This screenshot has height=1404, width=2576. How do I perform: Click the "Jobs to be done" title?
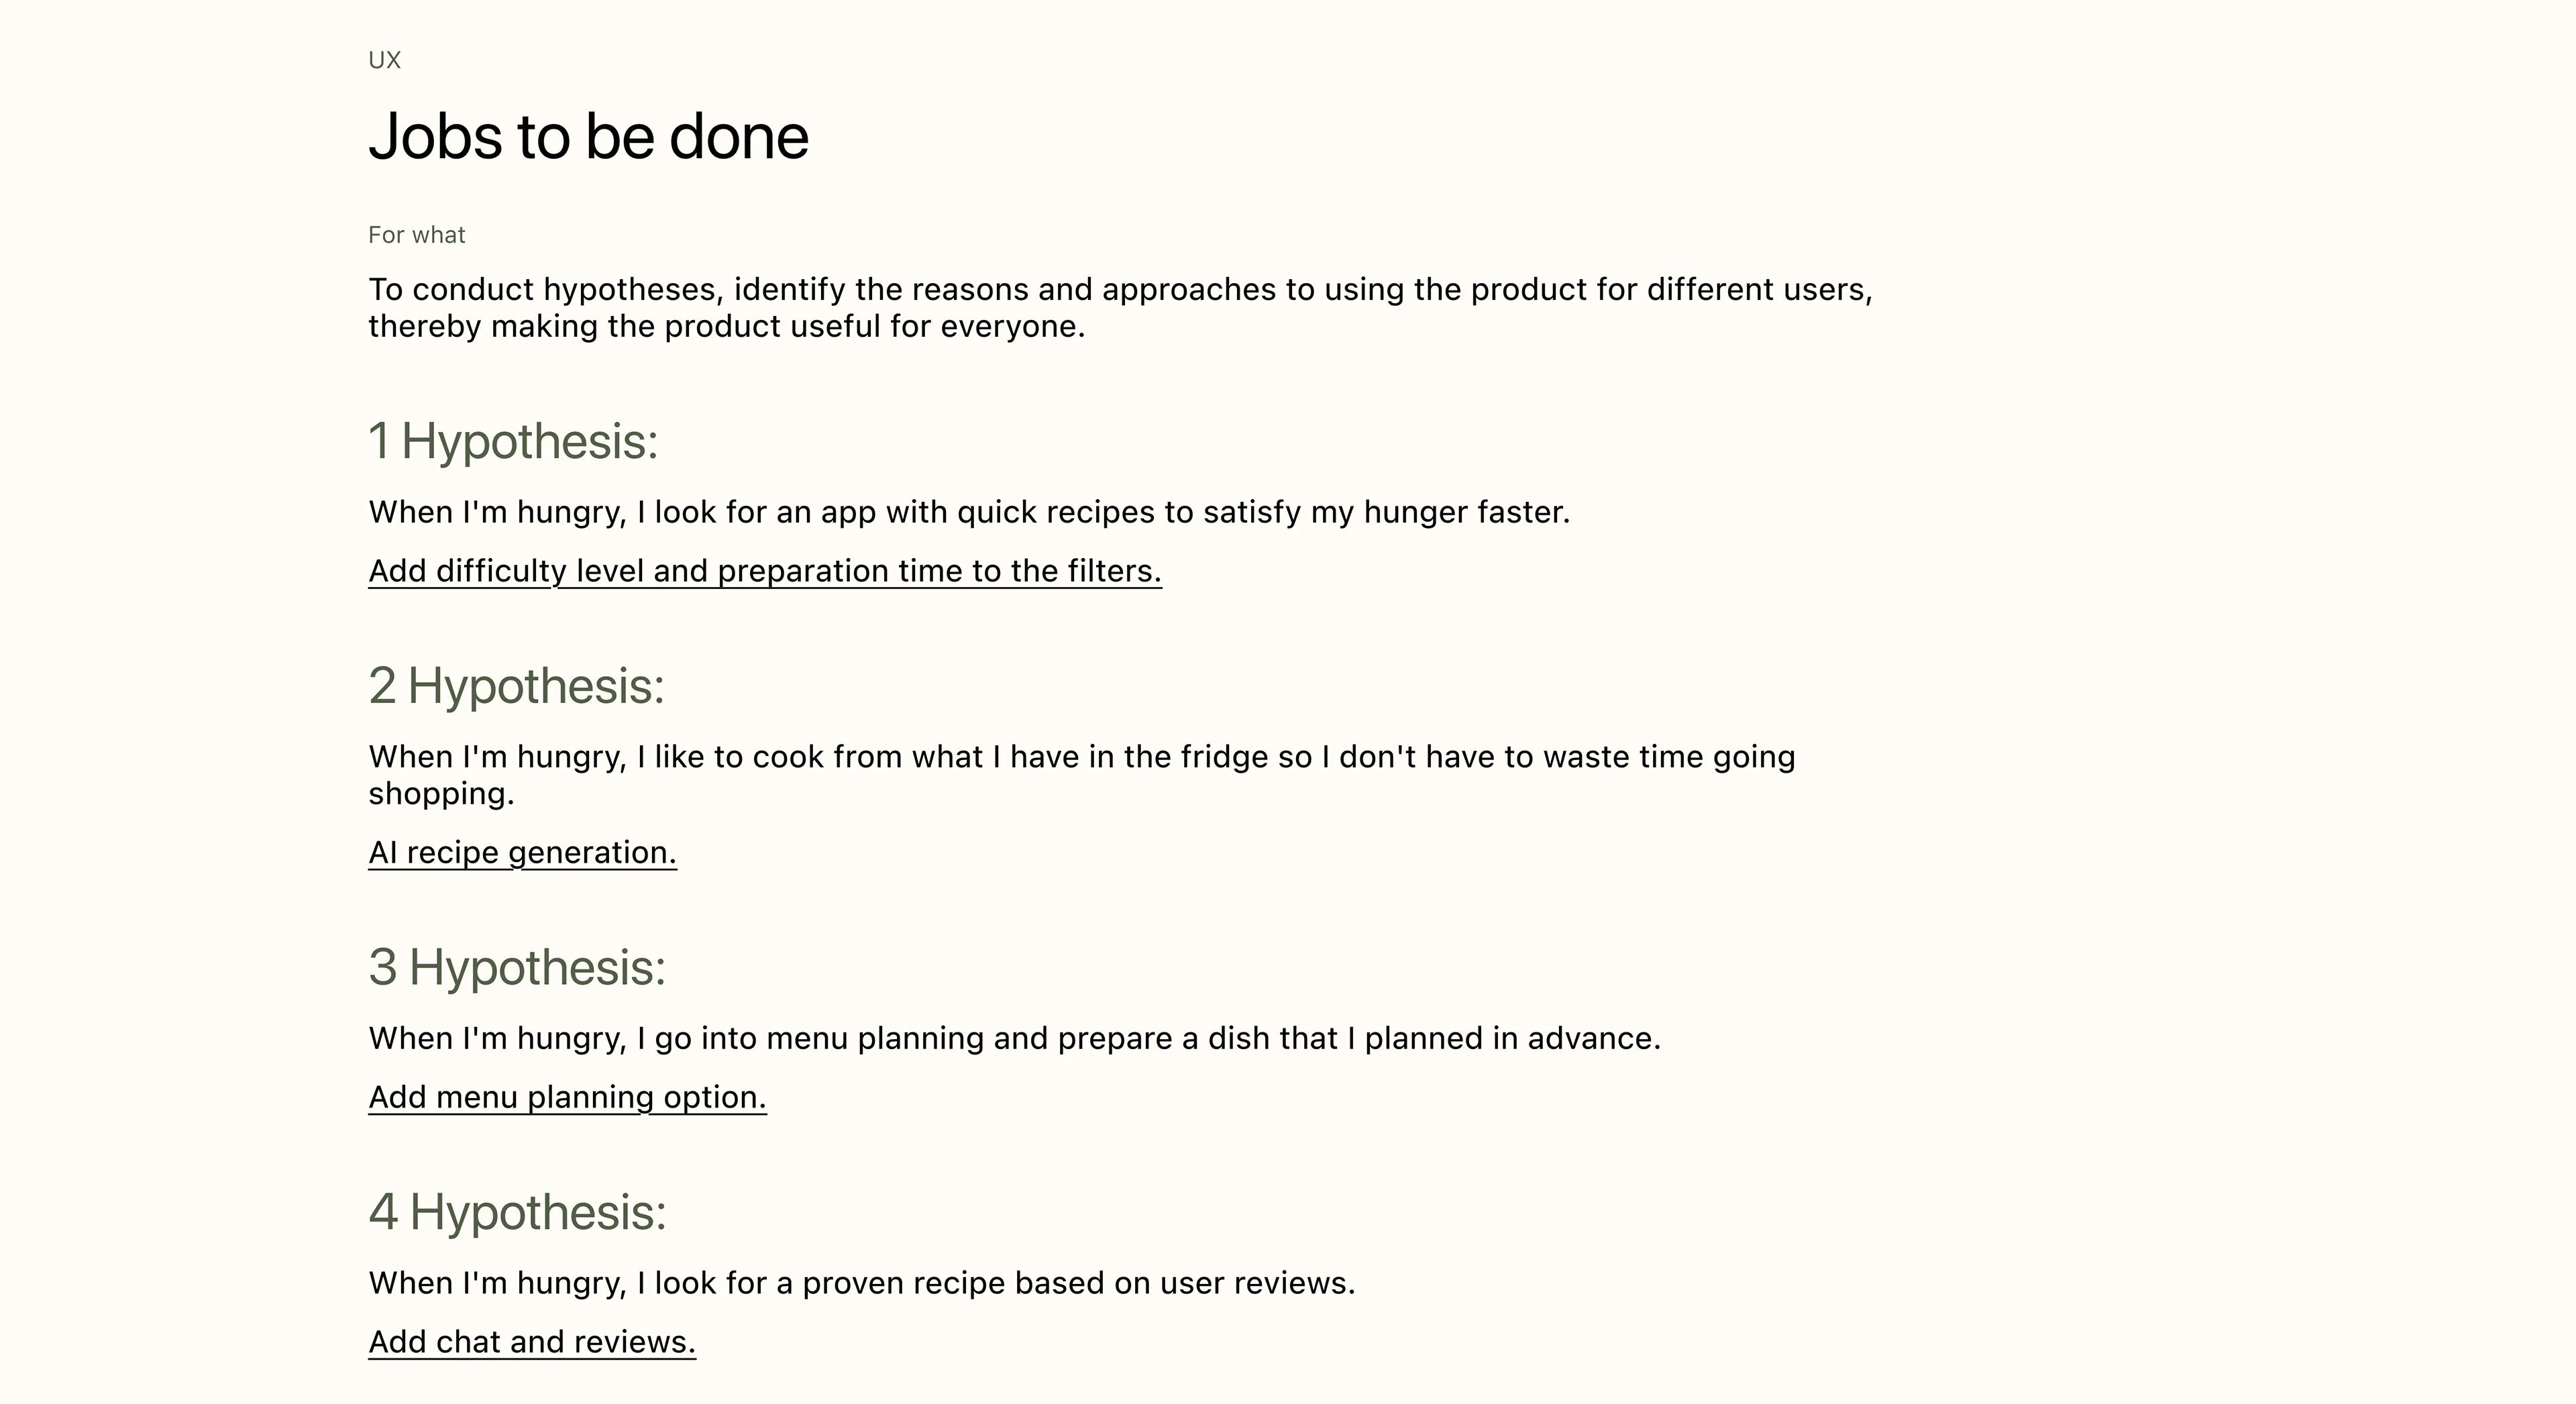click(588, 136)
